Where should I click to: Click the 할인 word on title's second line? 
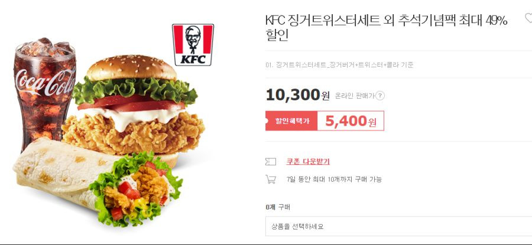[277, 35]
